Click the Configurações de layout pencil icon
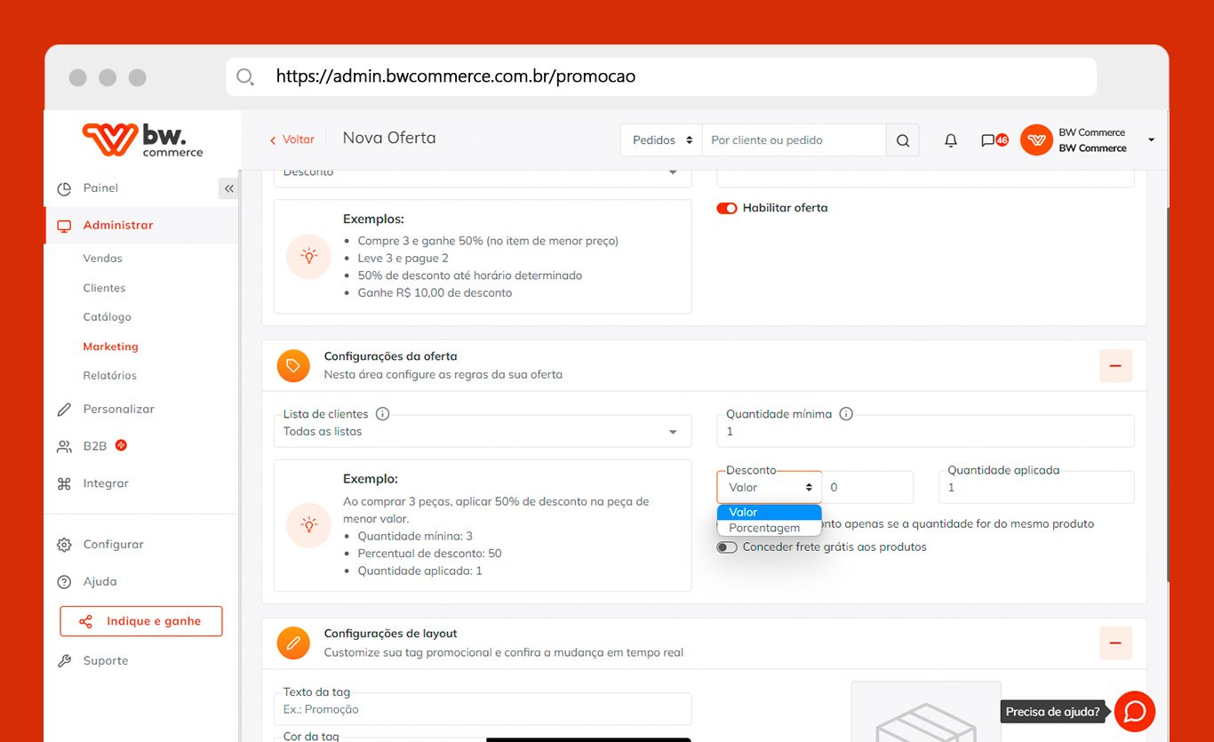This screenshot has height=742, width=1214. click(293, 642)
